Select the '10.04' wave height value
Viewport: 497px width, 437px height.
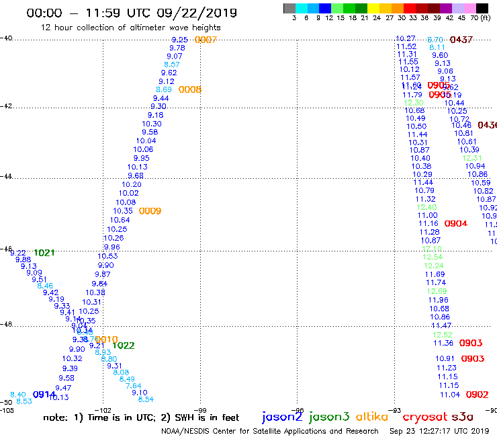point(146,141)
